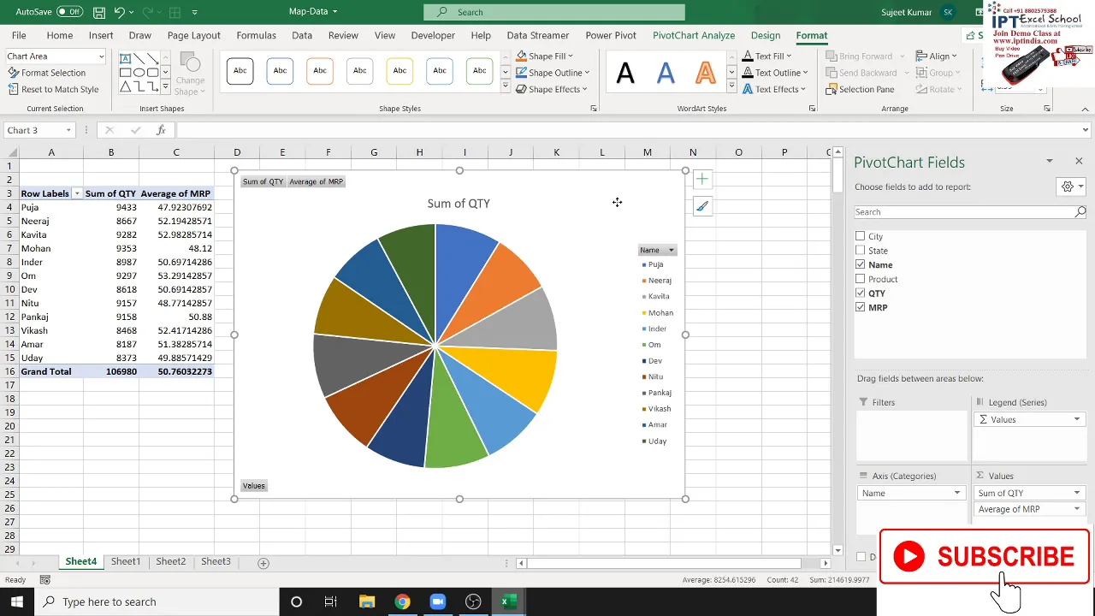Open Text Outline dropdown

pos(805,73)
